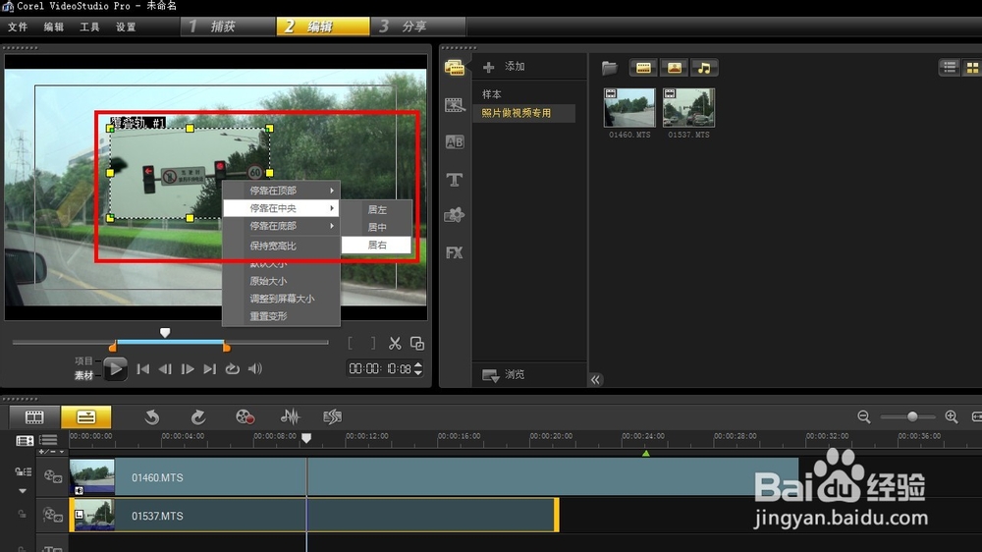Open the auto music icon
This screenshot has height=552, width=982.
tap(333, 416)
